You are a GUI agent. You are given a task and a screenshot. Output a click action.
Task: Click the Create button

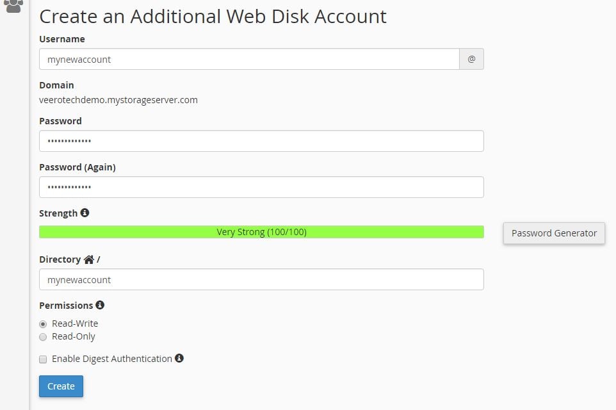(x=60, y=386)
